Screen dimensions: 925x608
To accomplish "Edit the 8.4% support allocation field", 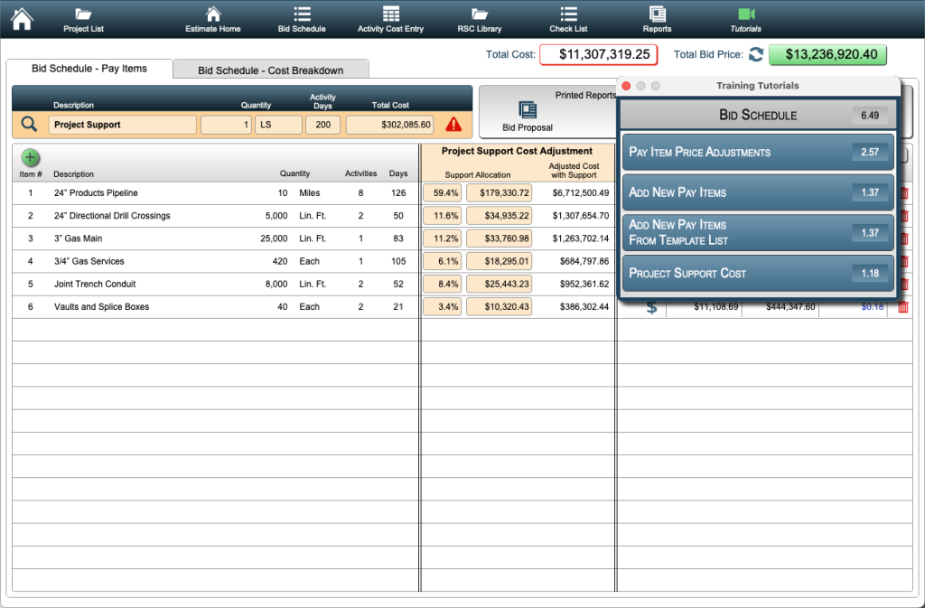I will click(443, 285).
